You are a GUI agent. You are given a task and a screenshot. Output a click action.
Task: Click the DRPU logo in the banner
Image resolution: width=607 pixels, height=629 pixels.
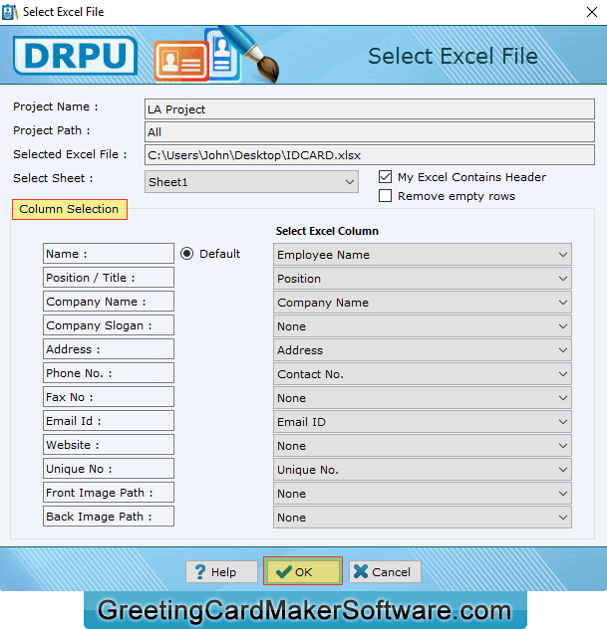tap(75, 56)
